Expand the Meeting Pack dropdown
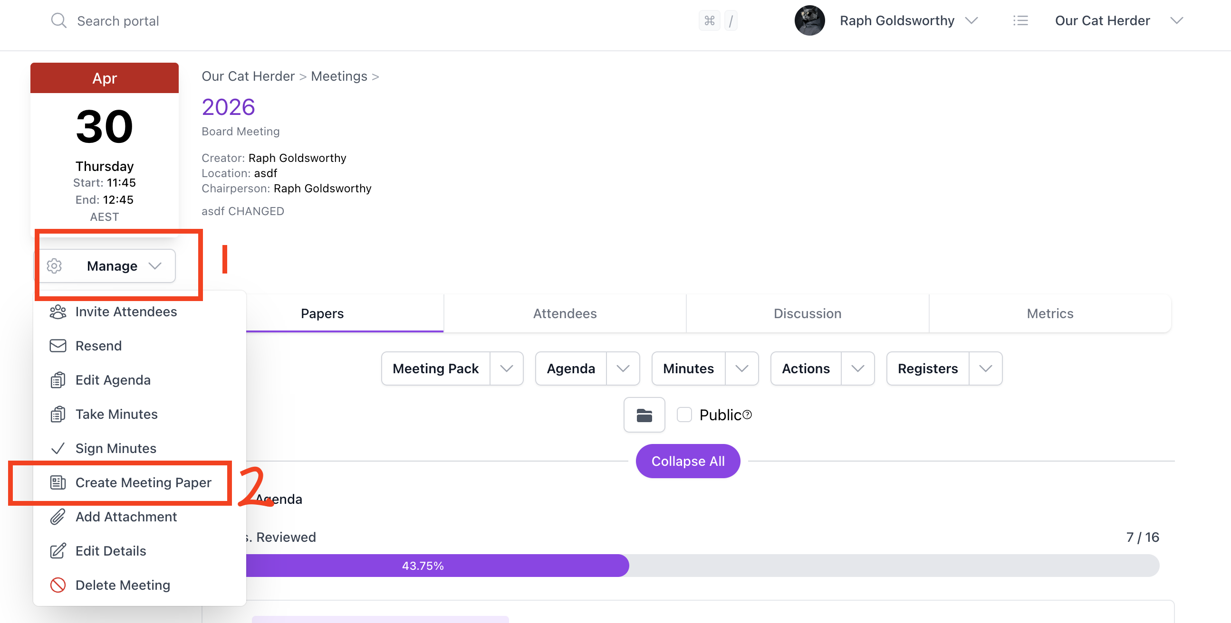The height and width of the screenshot is (623, 1231). click(x=507, y=368)
